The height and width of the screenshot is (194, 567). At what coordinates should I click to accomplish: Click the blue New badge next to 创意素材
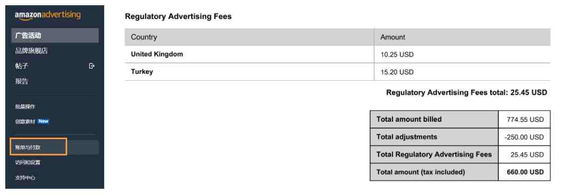[43, 122]
